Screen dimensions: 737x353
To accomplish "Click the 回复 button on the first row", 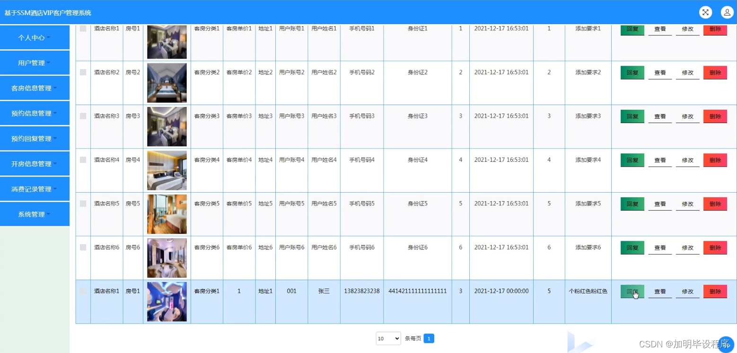I will click(632, 29).
